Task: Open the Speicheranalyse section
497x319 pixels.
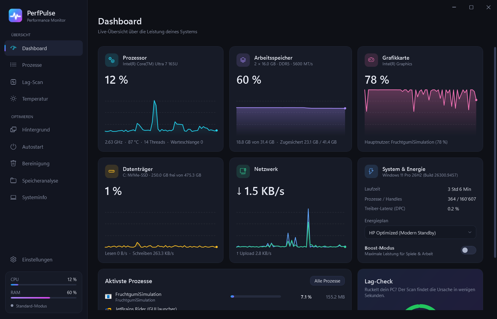Action: 44,180
